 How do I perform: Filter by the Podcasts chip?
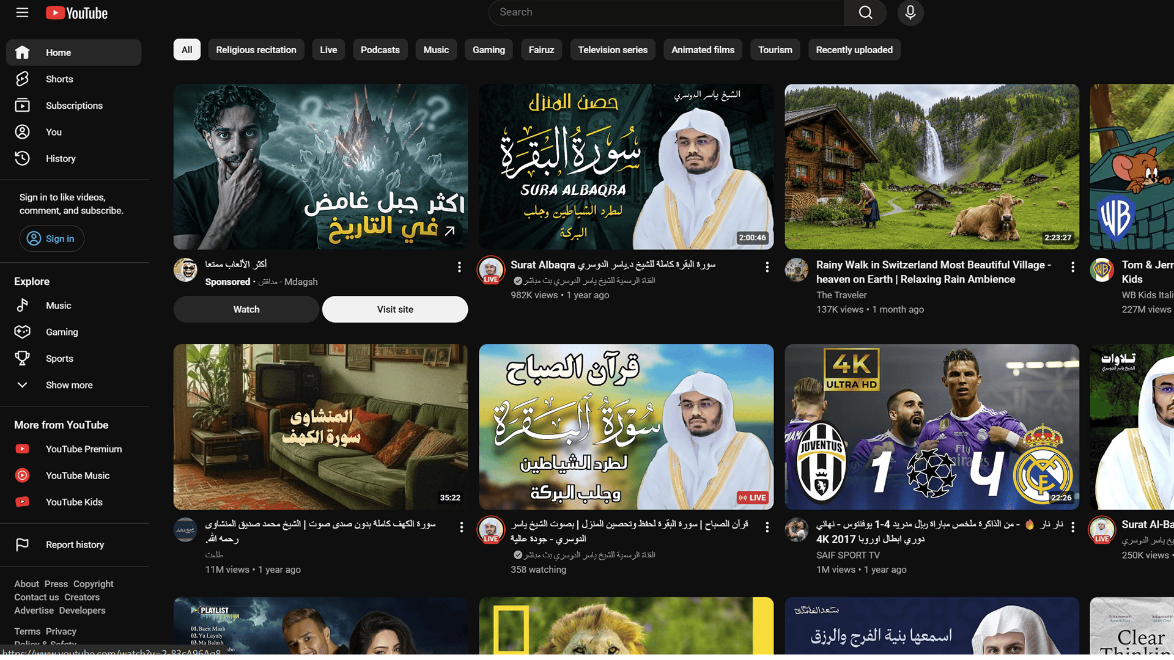(x=380, y=50)
